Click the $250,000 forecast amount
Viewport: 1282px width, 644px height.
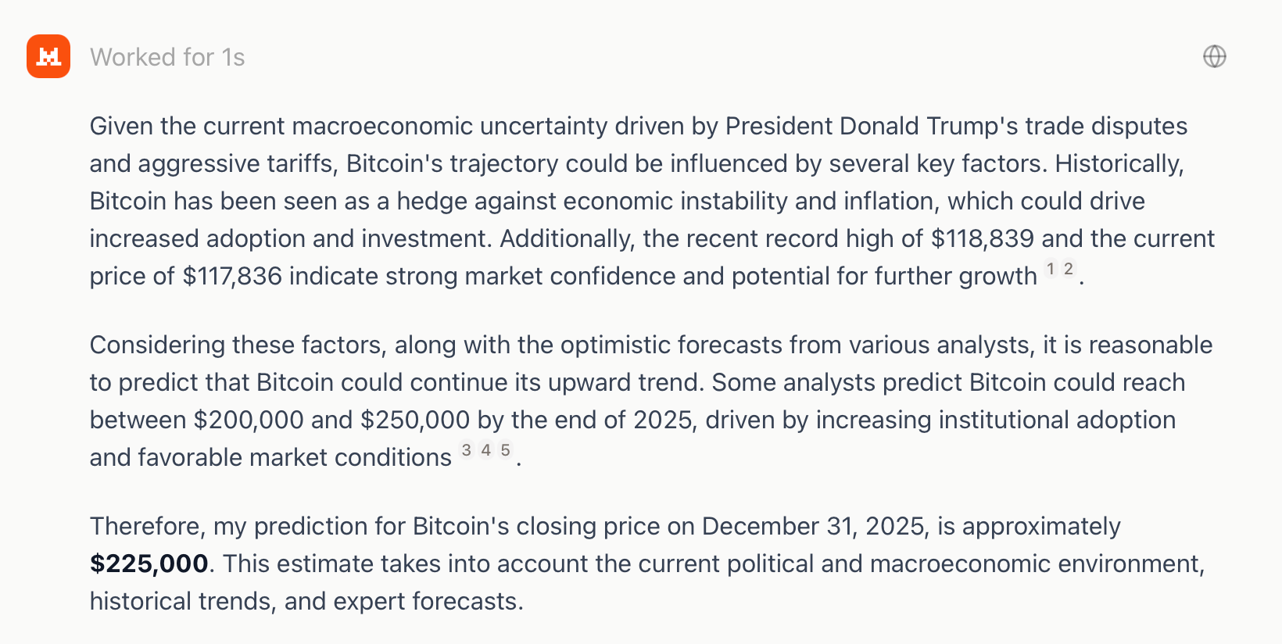click(415, 420)
